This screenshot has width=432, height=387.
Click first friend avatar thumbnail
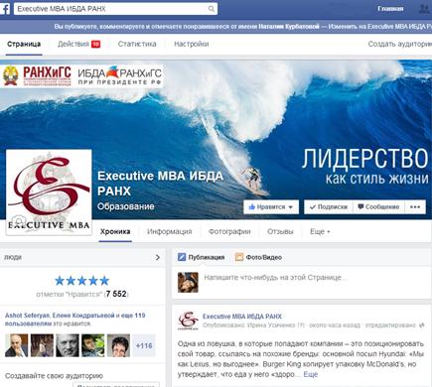(17, 345)
